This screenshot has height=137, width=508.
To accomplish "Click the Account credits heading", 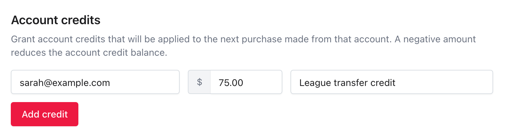I will point(56,20).
